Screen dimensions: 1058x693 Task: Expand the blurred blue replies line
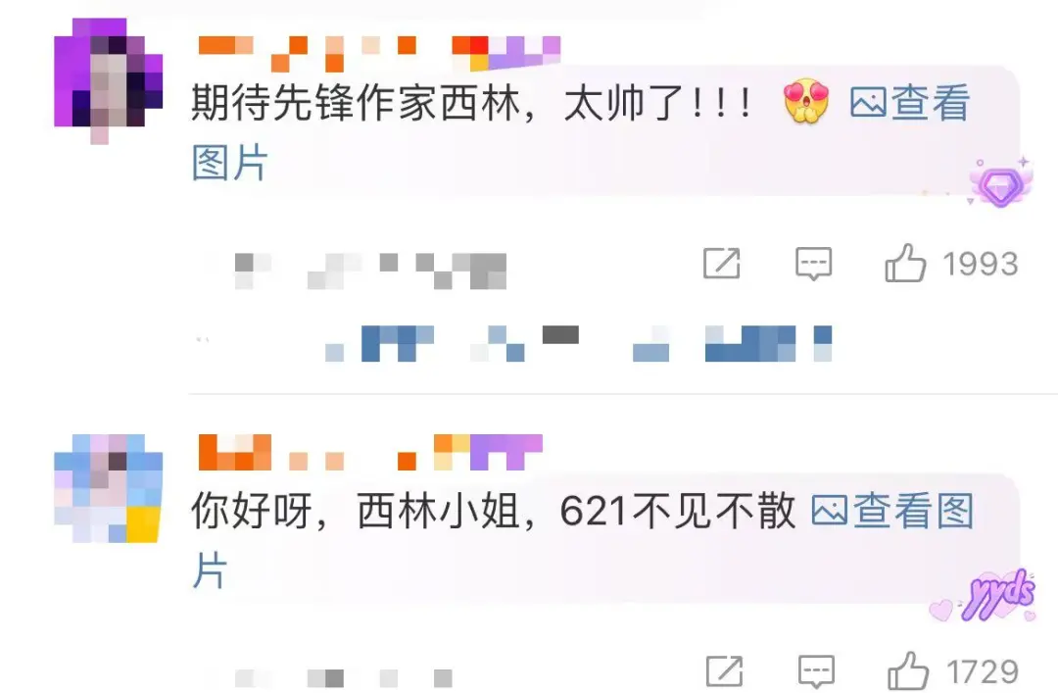click(x=579, y=343)
